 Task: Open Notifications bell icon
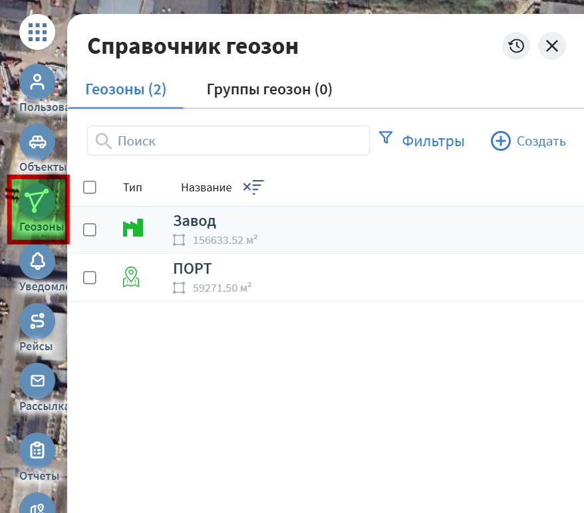click(x=37, y=261)
